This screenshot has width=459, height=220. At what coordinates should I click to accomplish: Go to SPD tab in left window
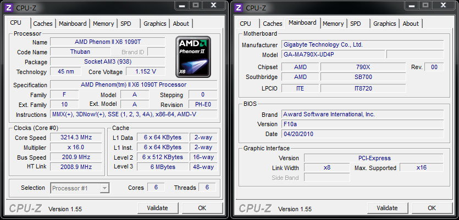tap(126, 24)
